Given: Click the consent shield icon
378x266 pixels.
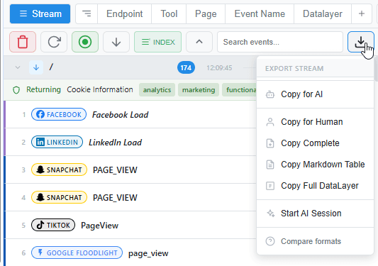Looking at the screenshot, I should click(x=16, y=90).
